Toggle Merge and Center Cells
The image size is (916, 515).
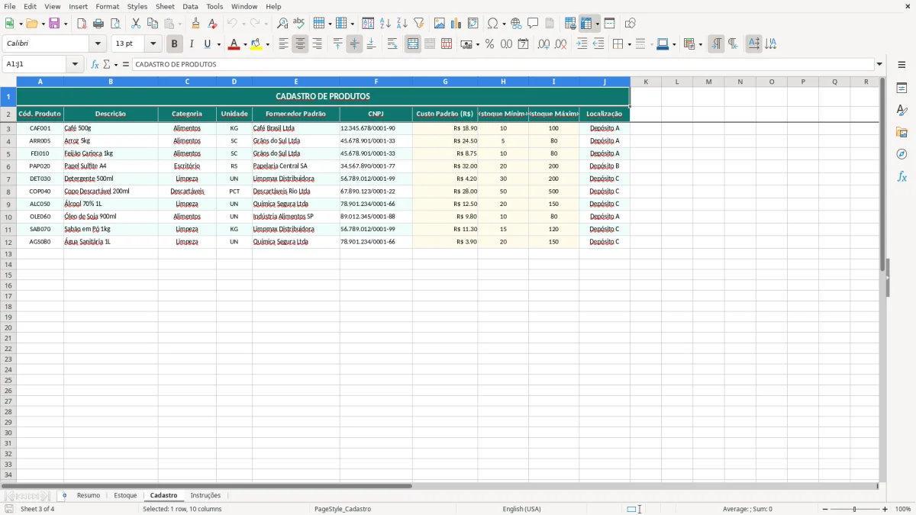[413, 44]
